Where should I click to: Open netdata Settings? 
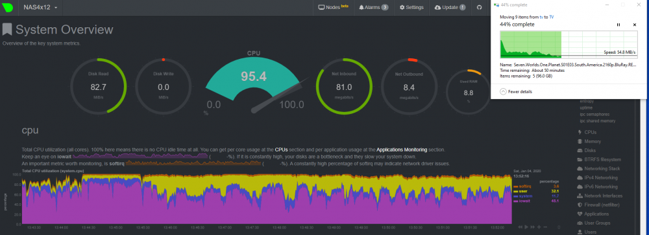tap(411, 7)
